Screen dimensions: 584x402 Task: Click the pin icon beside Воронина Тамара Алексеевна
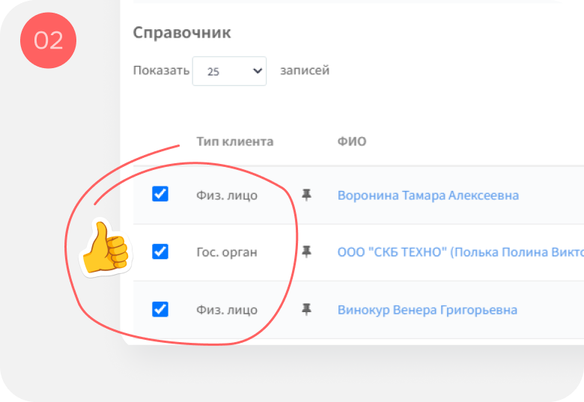tap(306, 195)
